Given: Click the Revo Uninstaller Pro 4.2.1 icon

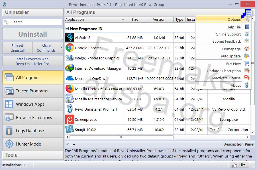Looking at the screenshot, I should (70, 109).
